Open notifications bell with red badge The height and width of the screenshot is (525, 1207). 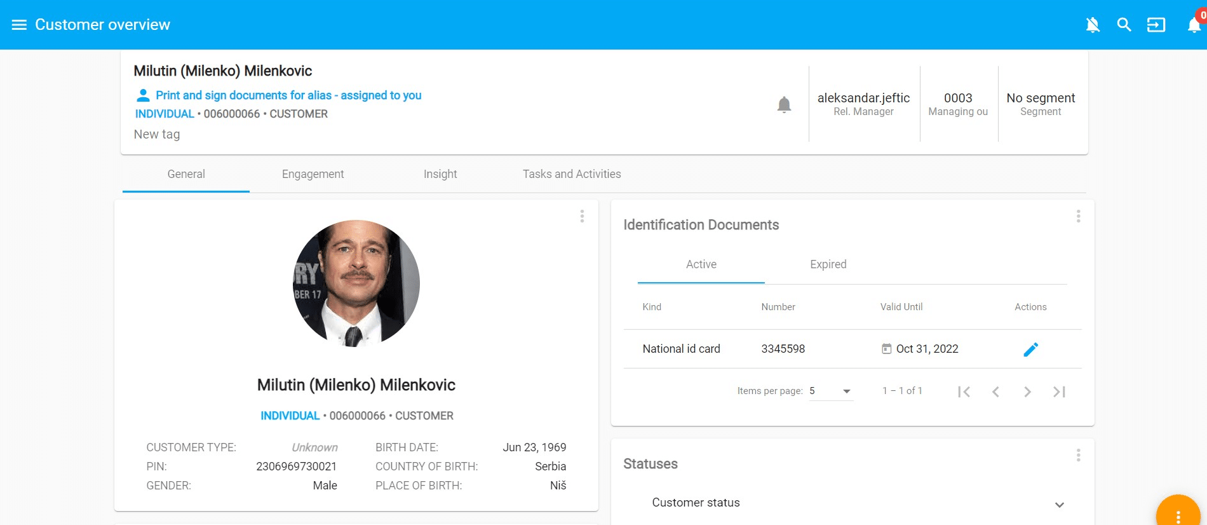click(x=1195, y=24)
